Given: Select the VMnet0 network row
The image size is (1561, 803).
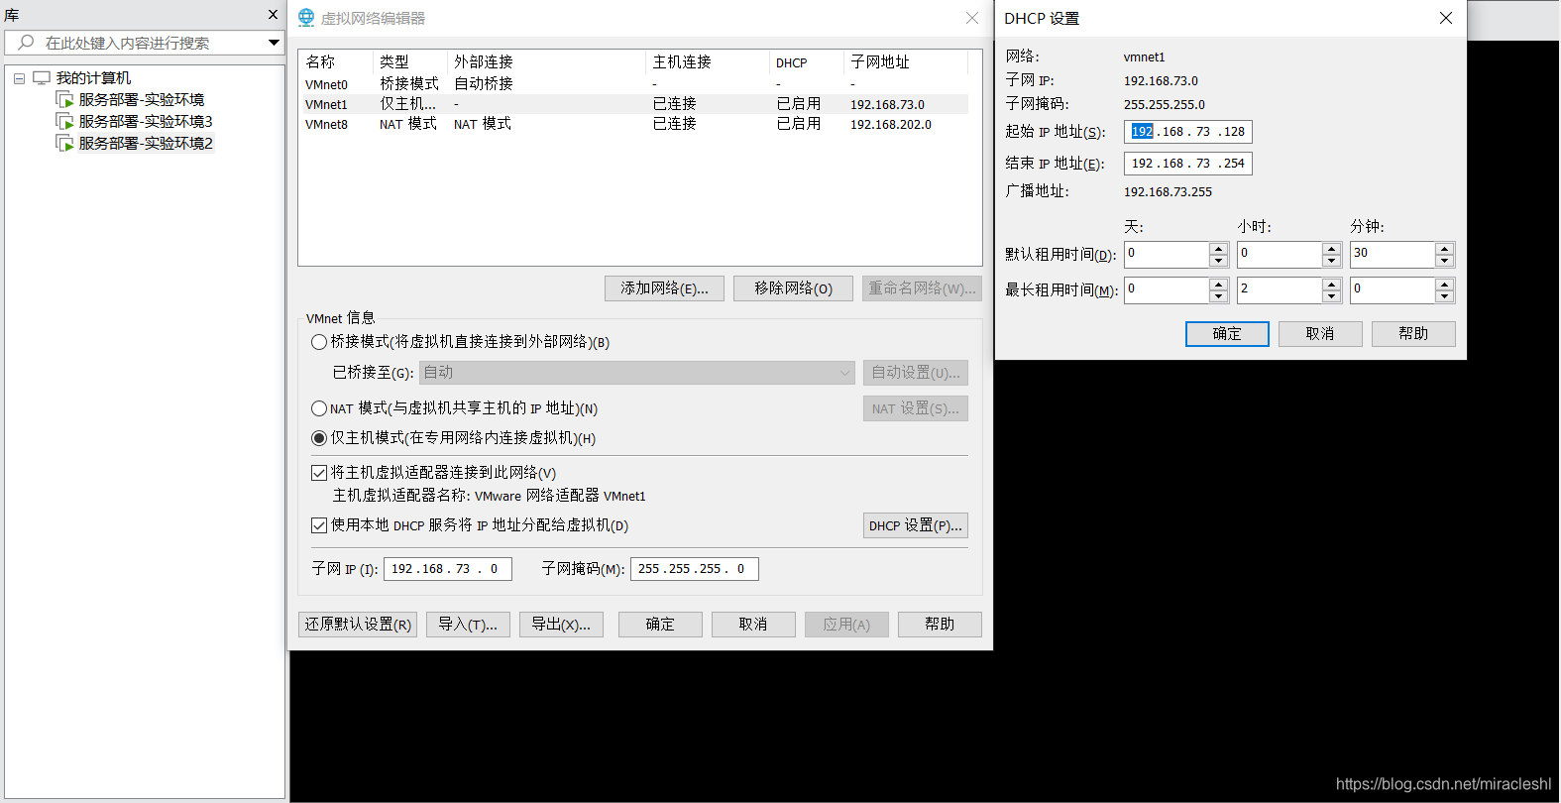Looking at the screenshot, I should pyautogui.click(x=634, y=84).
